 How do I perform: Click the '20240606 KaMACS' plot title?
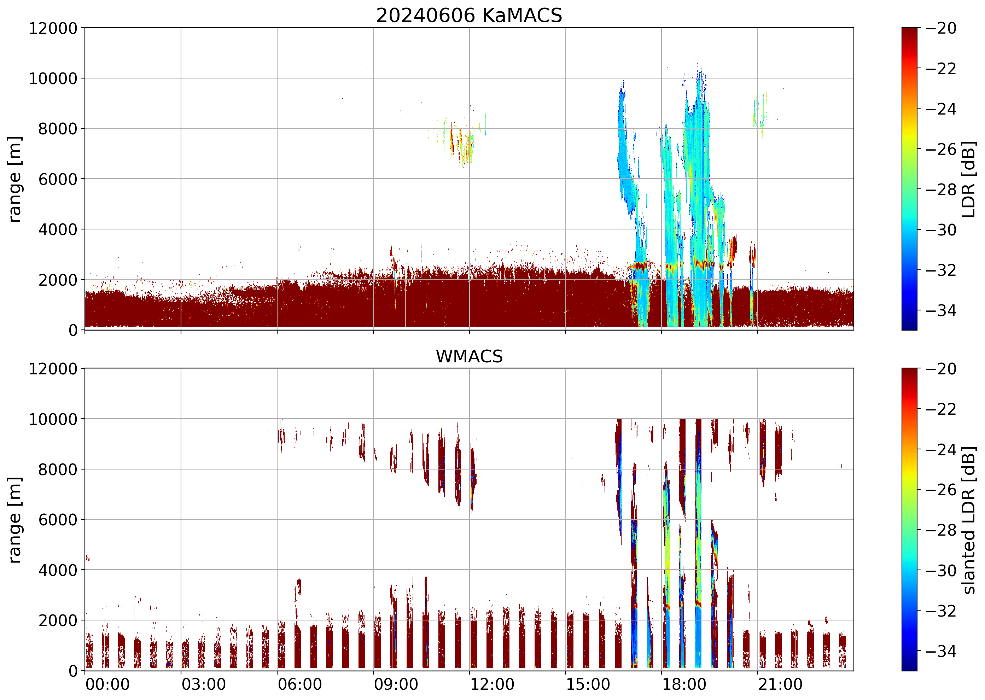click(x=469, y=16)
